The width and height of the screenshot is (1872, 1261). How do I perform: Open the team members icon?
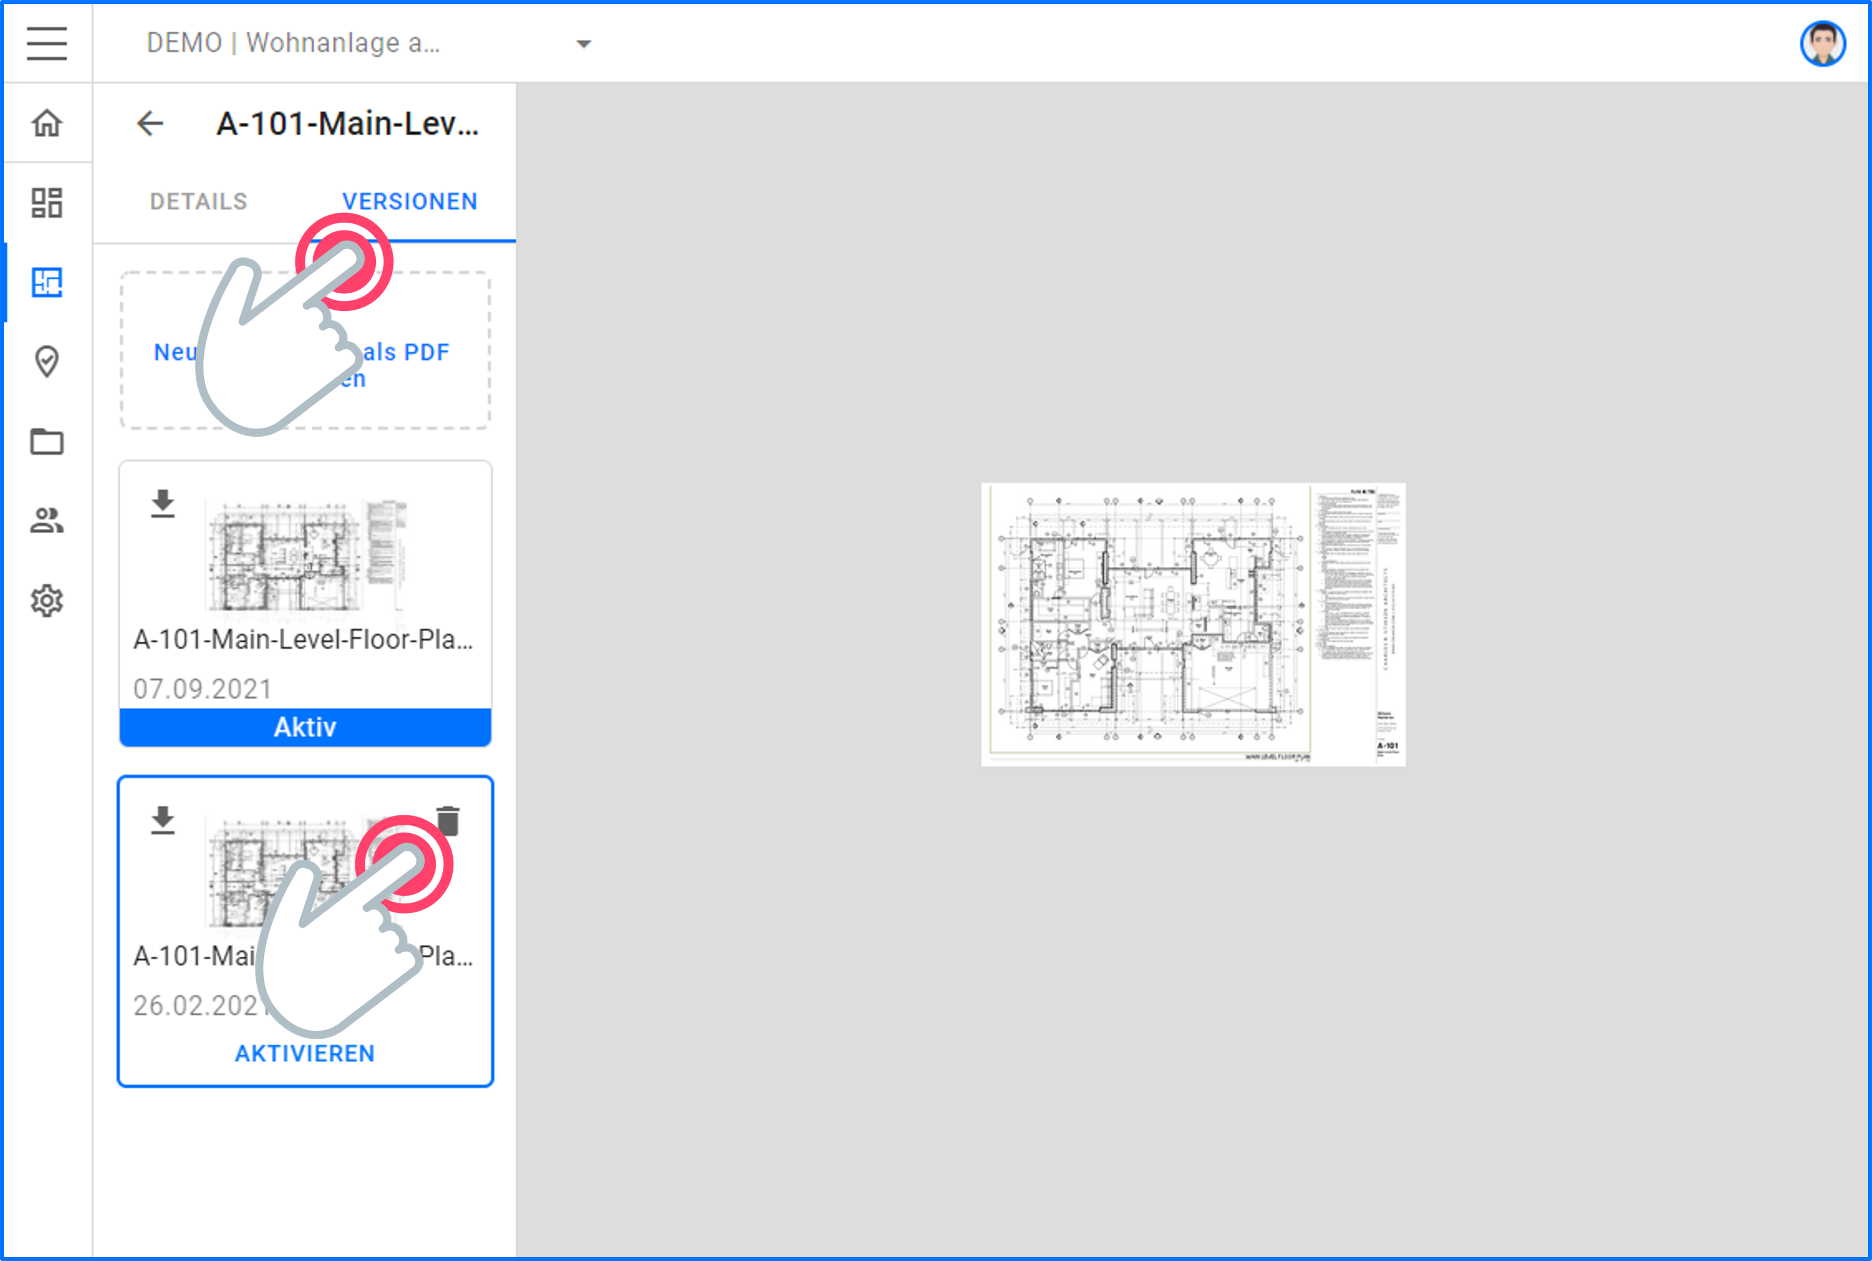47,520
